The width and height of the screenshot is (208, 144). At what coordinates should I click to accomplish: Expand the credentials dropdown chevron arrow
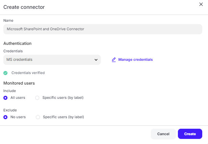(96, 60)
